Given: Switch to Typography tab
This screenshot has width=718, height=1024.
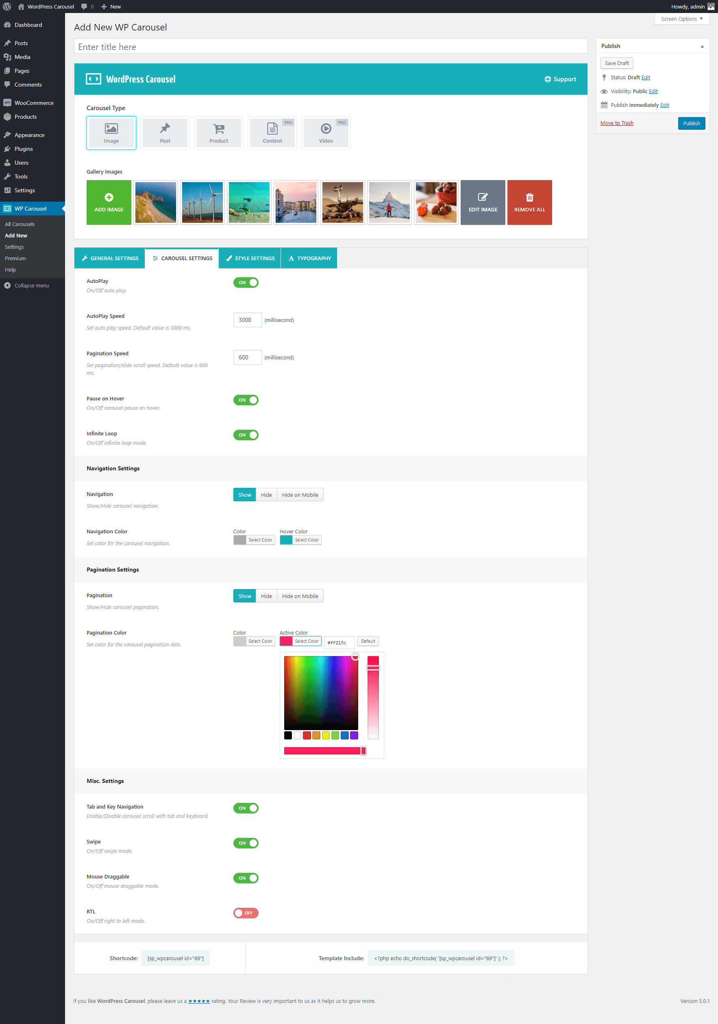Looking at the screenshot, I should pyautogui.click(x=309, y=258).
